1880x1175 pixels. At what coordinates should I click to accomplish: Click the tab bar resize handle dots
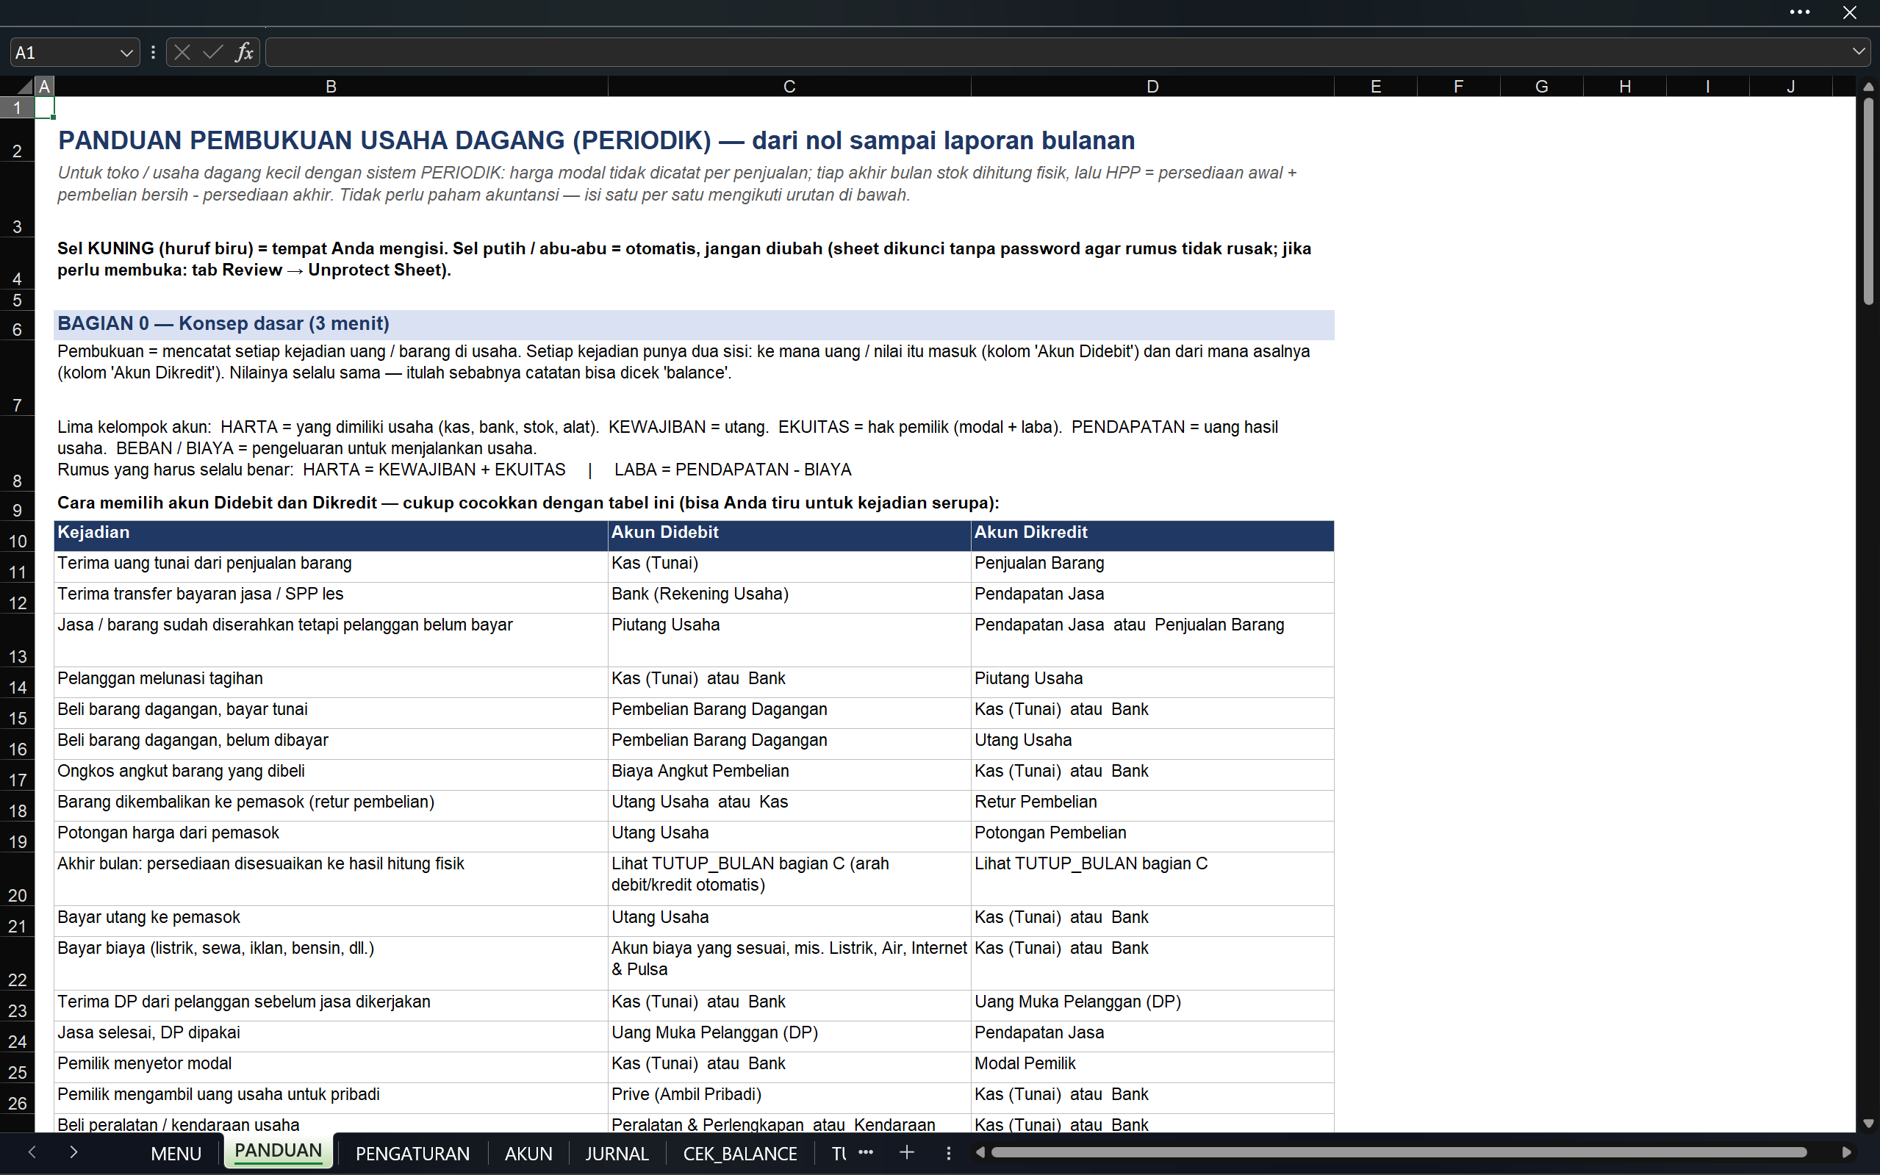tap(948, 1152)
